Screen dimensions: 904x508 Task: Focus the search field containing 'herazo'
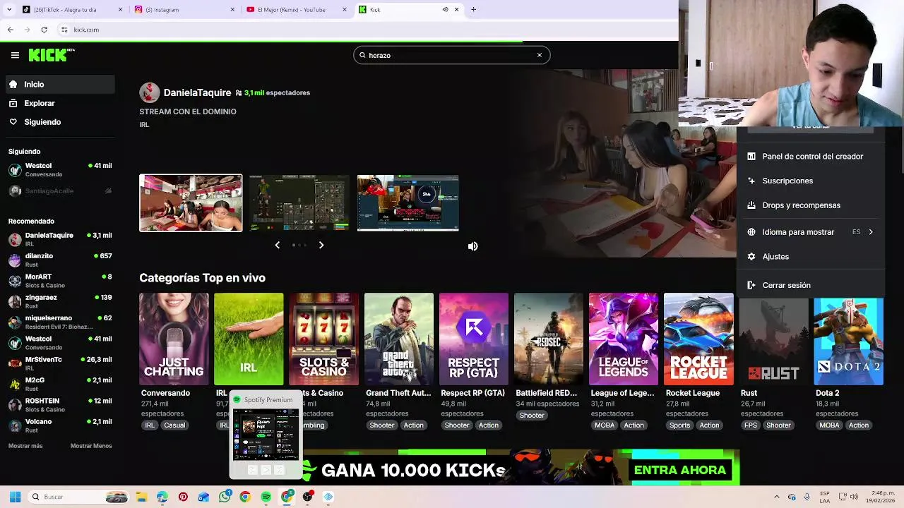click(452, 55)
